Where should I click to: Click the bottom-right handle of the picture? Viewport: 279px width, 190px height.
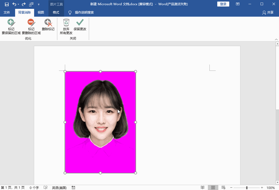[135, 173]
